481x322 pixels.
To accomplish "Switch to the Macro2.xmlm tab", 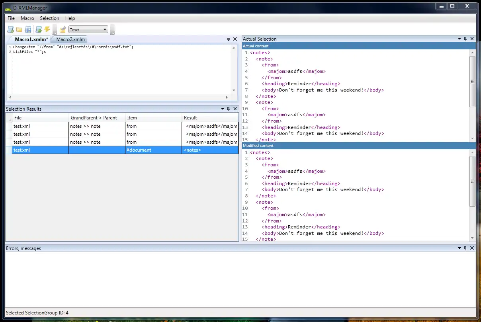I will 70,39.
